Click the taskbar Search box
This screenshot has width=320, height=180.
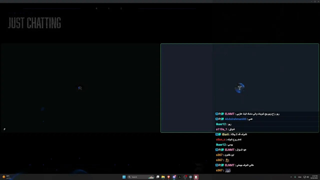141,177
